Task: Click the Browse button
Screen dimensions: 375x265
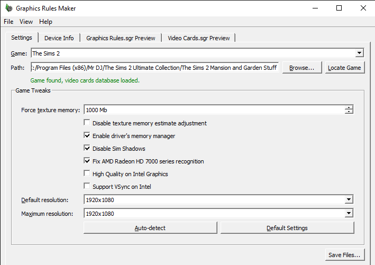Action: click(x=302, y=68)
